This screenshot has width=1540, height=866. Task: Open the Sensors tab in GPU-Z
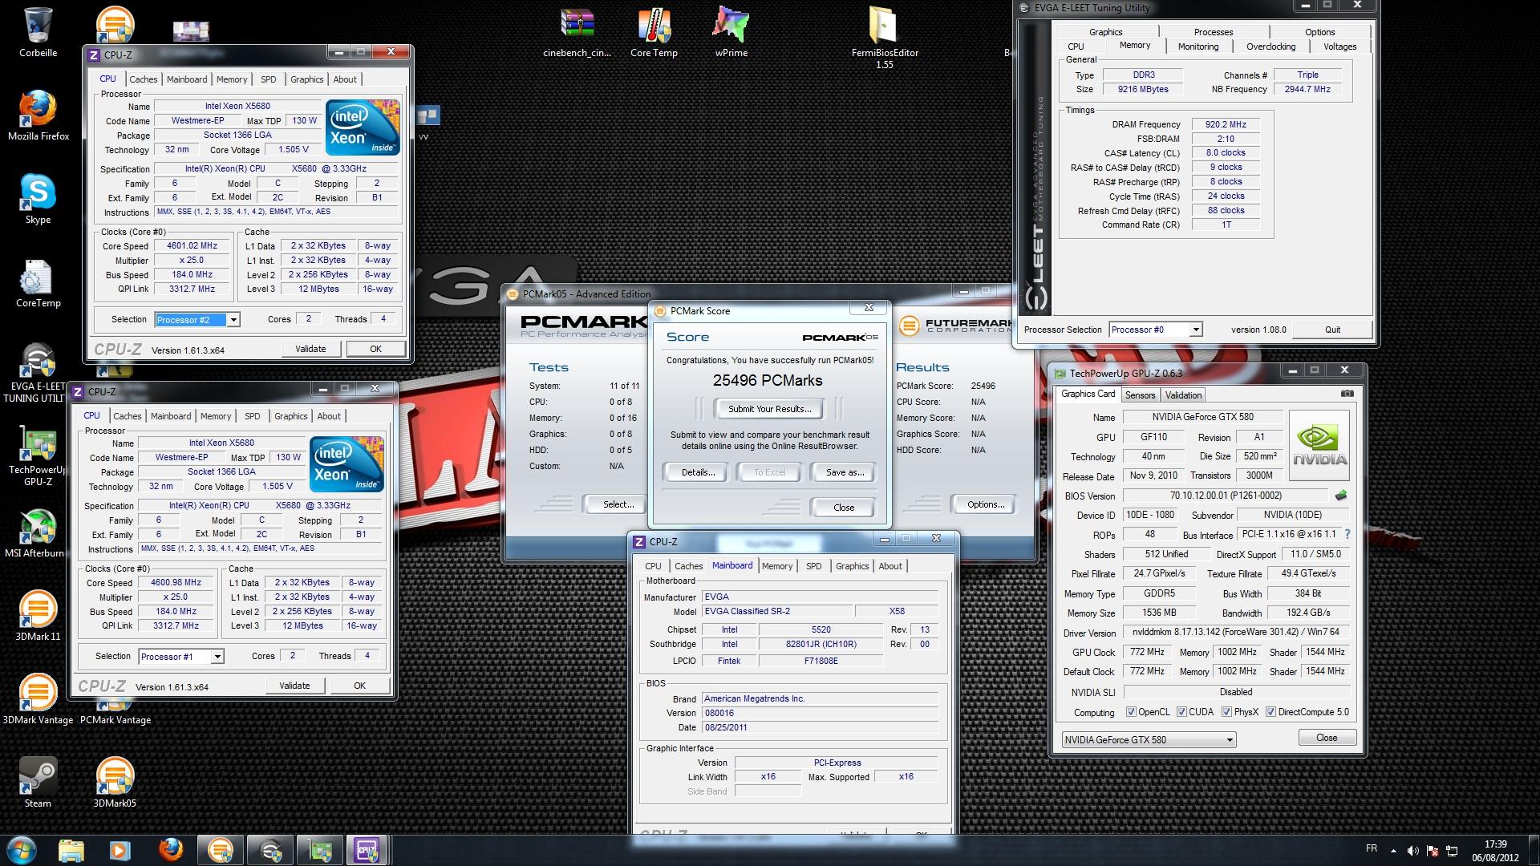(1140, 395)
